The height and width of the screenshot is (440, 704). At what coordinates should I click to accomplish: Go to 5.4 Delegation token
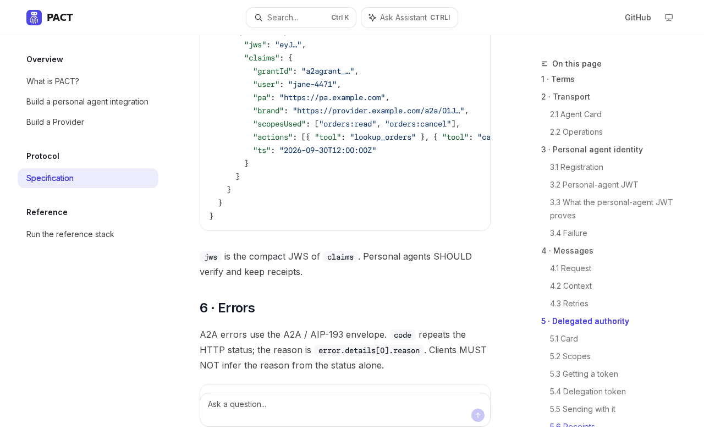tap(588, 392)
